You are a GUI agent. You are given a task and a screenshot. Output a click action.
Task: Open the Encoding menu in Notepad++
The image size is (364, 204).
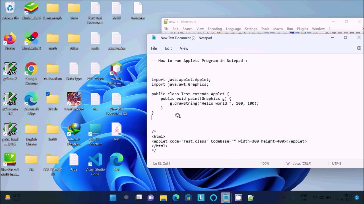point(215,29)
